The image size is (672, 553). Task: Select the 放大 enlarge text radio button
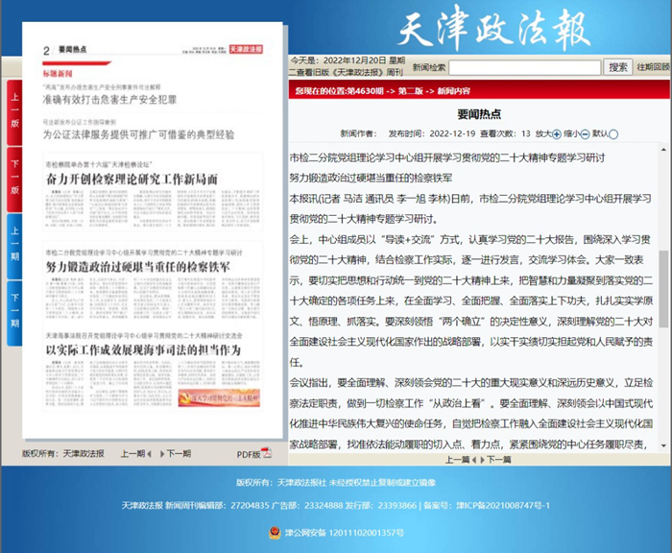pyautogui.click(x=556, y=134)
